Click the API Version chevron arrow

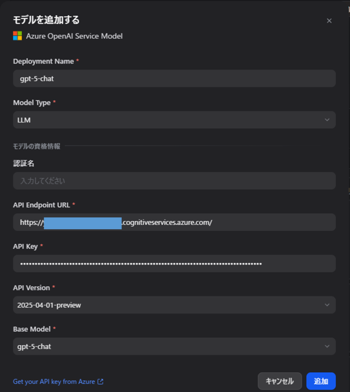point(327,305)
